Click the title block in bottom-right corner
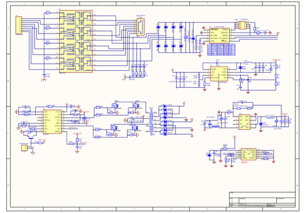The width and height of the screenshot is (306, 213). tap(262, 199)
